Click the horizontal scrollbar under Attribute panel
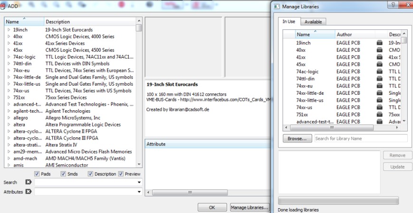 point(190,192)
